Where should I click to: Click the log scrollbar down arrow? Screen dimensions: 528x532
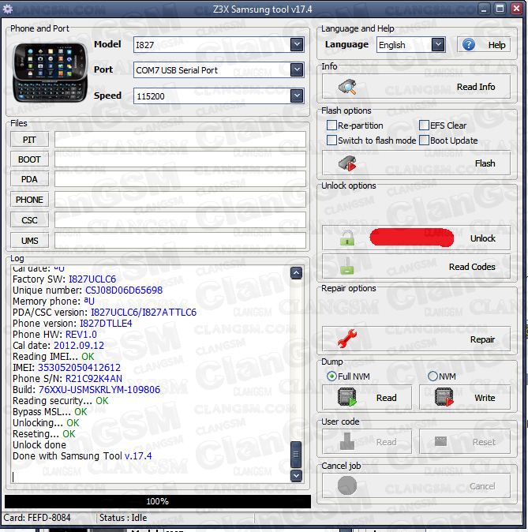click(x=296, y=476)
